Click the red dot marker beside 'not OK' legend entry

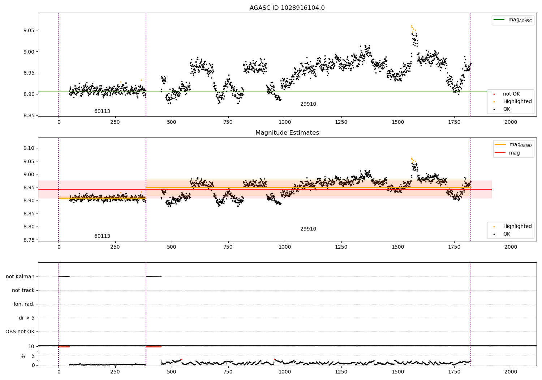tap(494, 94)
